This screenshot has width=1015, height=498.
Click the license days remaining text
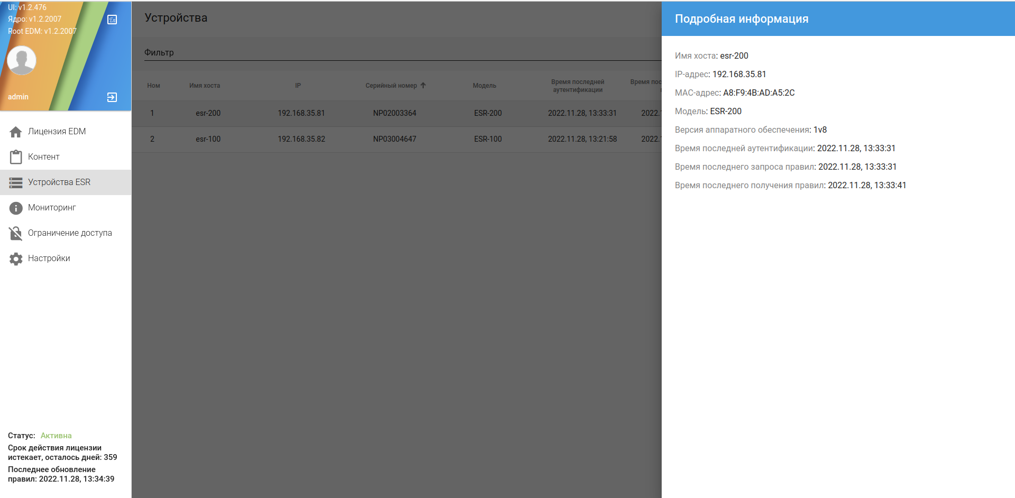(62, 453)
